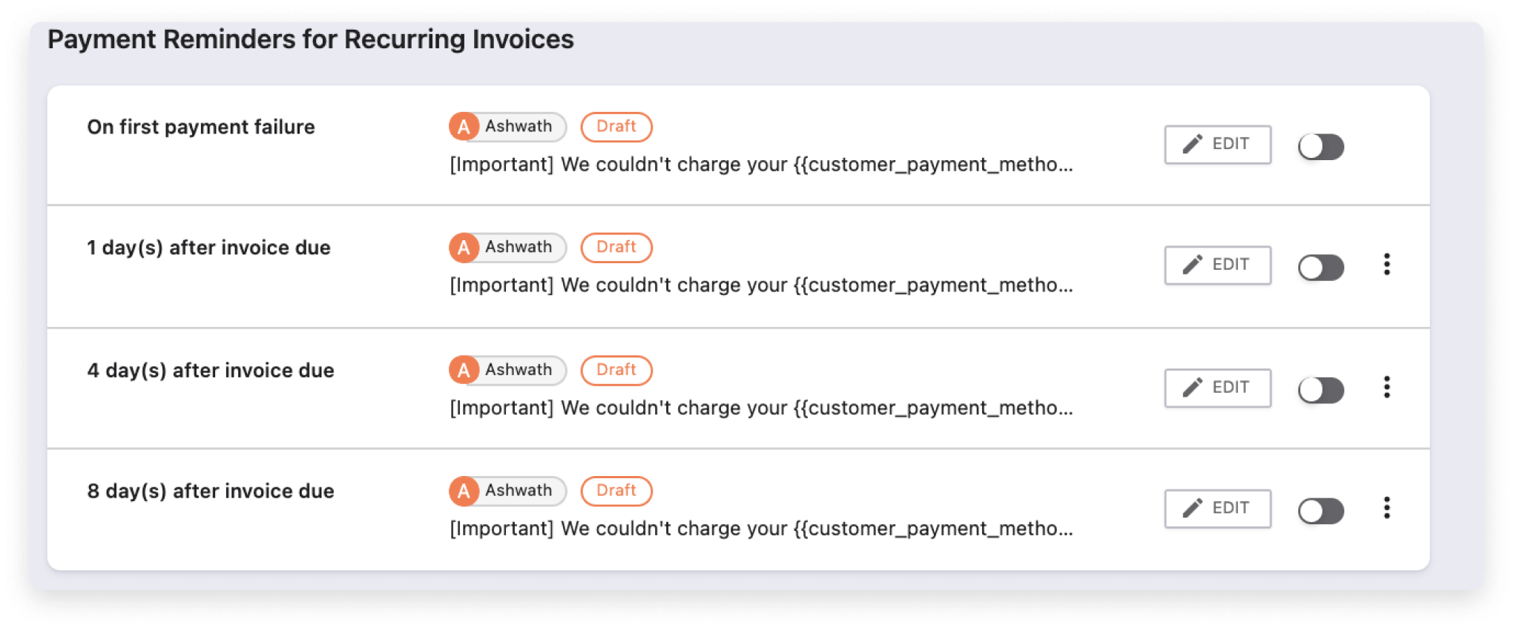1514x628 pixels.
Task: Enable the first payment failure reminder toggle
Action: (x=1320, y=147)
